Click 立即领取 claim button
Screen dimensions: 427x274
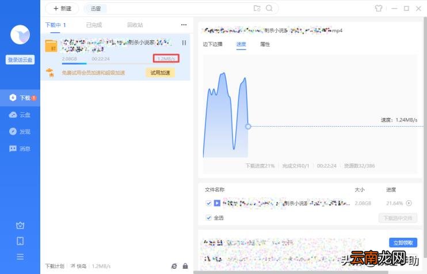403,243
